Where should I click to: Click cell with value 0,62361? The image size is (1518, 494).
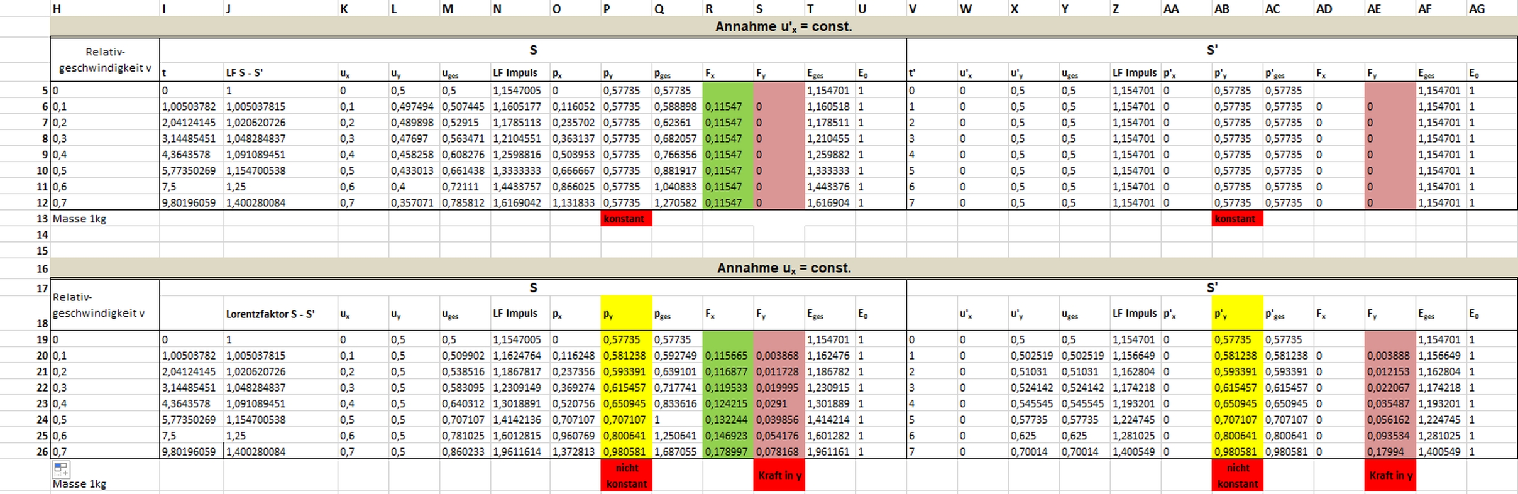click(677, 123)
